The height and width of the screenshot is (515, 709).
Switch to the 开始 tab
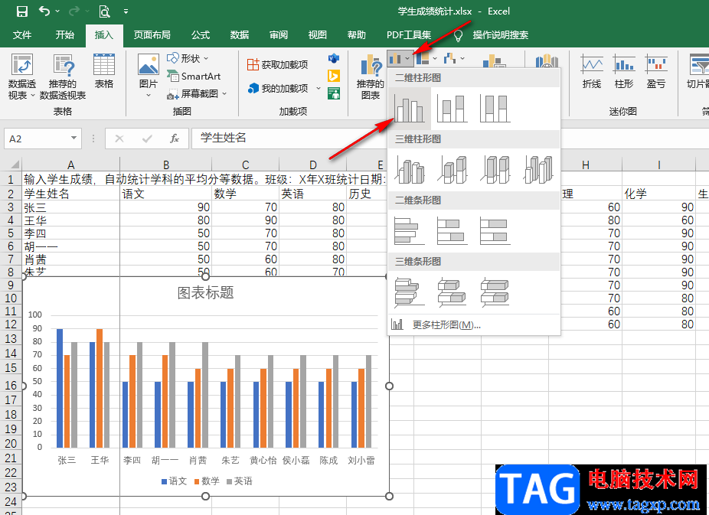(64, 34)
